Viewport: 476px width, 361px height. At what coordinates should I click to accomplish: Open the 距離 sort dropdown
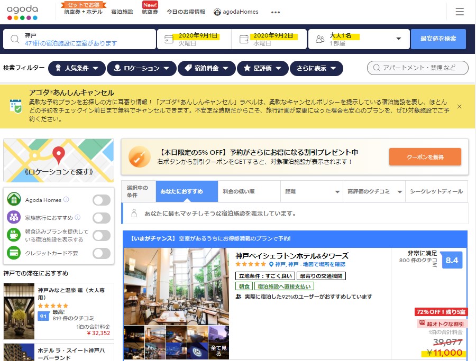312,191
